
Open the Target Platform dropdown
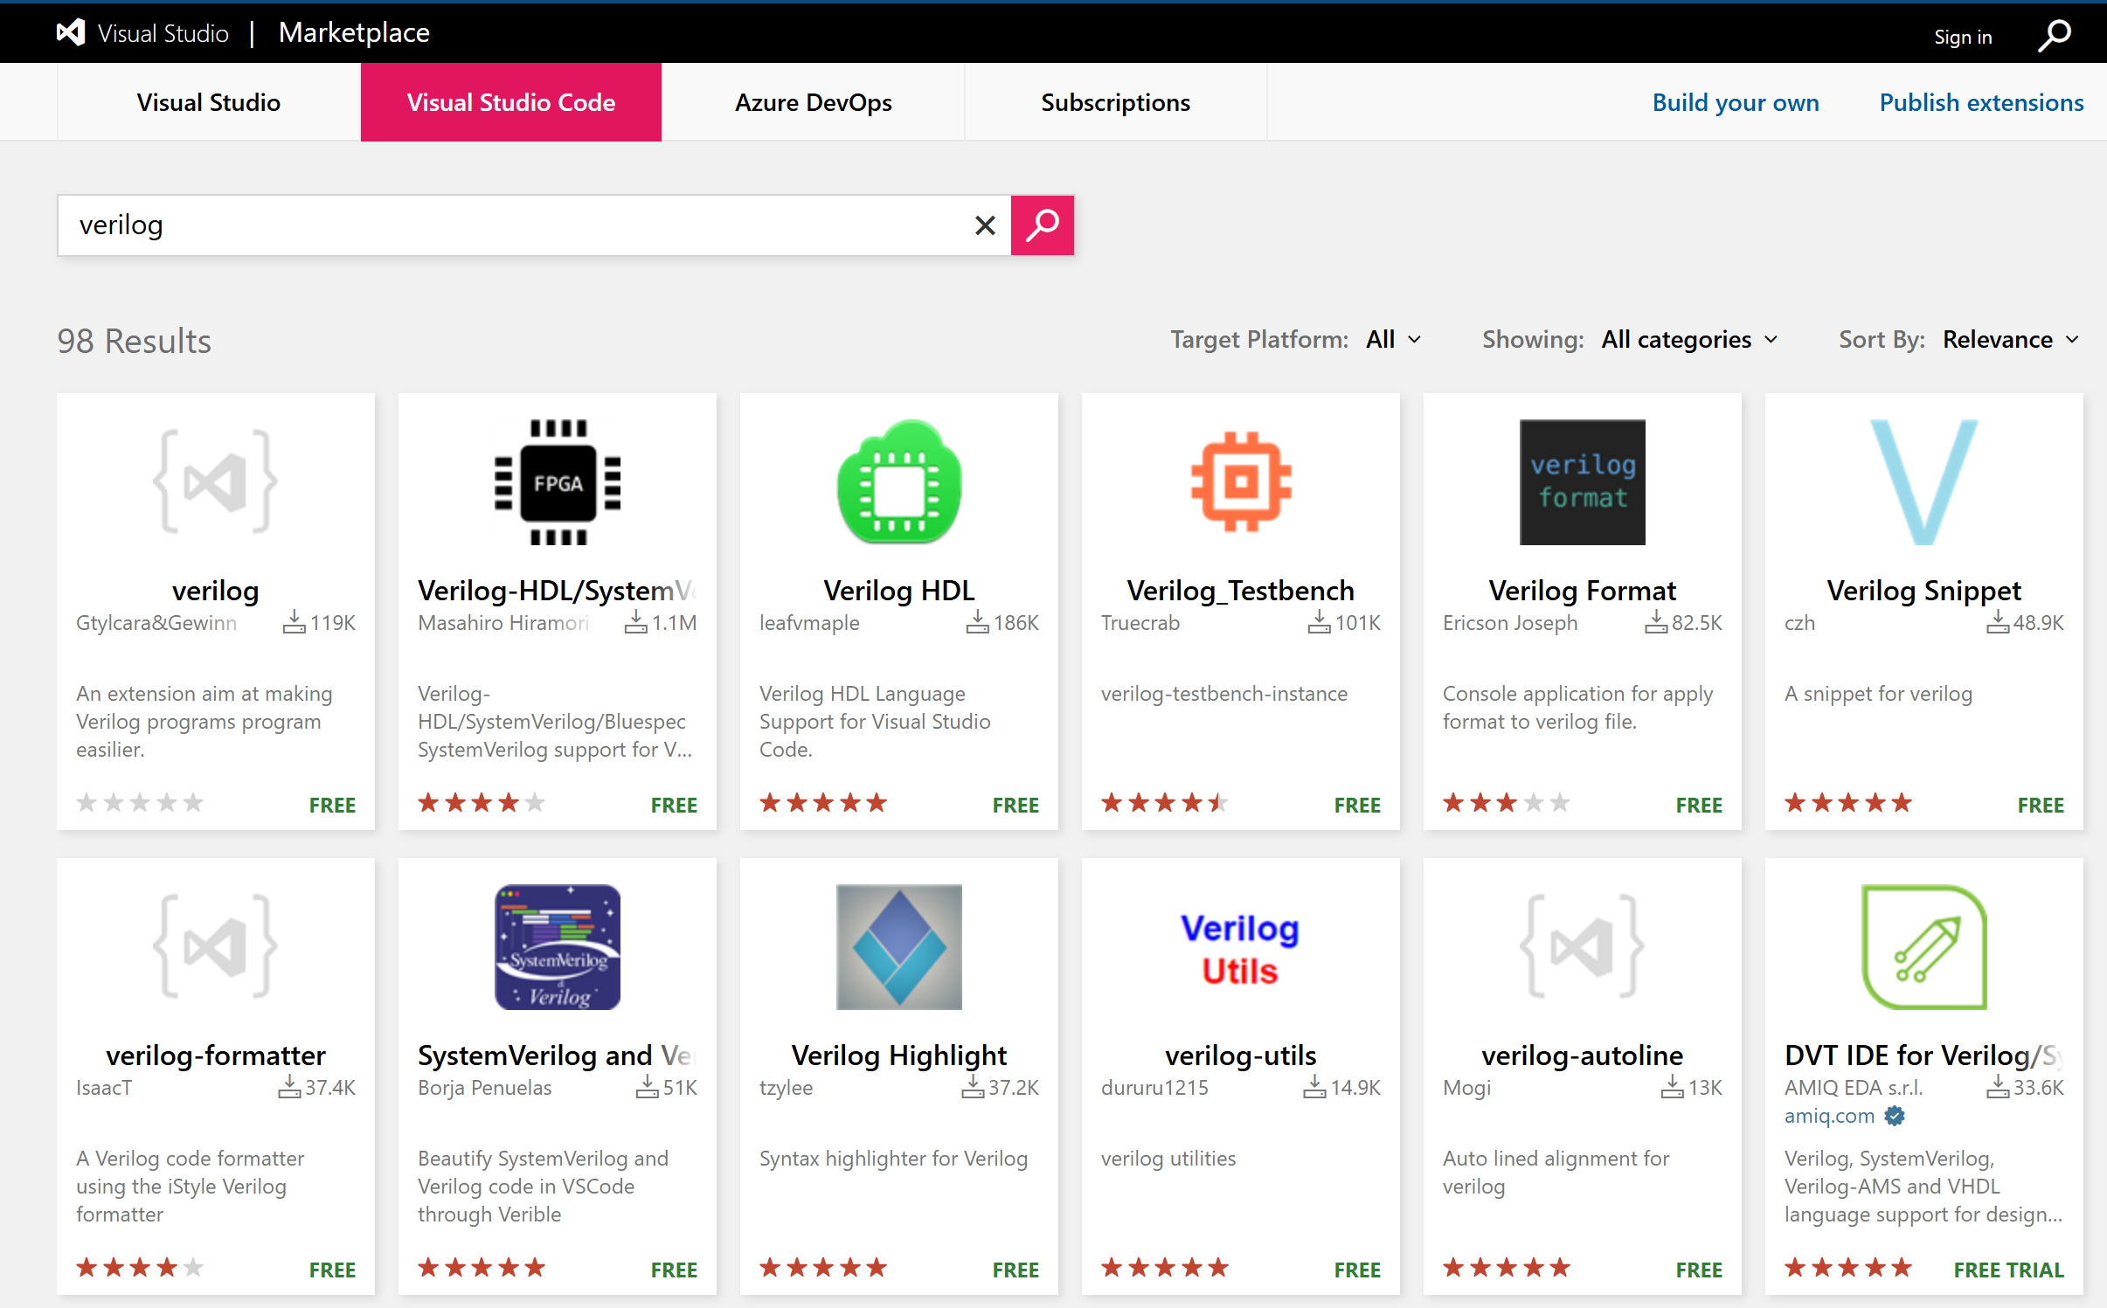tap(1391, 339)
